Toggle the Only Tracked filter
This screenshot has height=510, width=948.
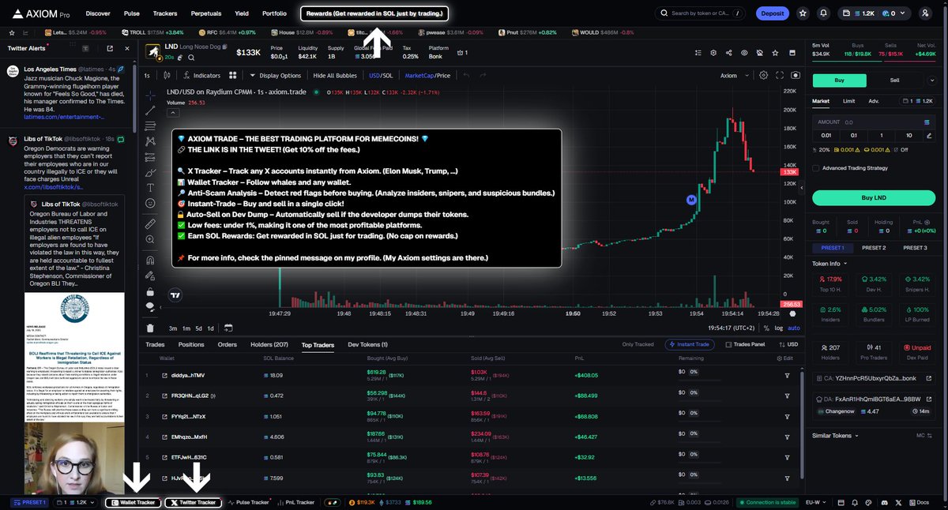(x=638, y=344)
